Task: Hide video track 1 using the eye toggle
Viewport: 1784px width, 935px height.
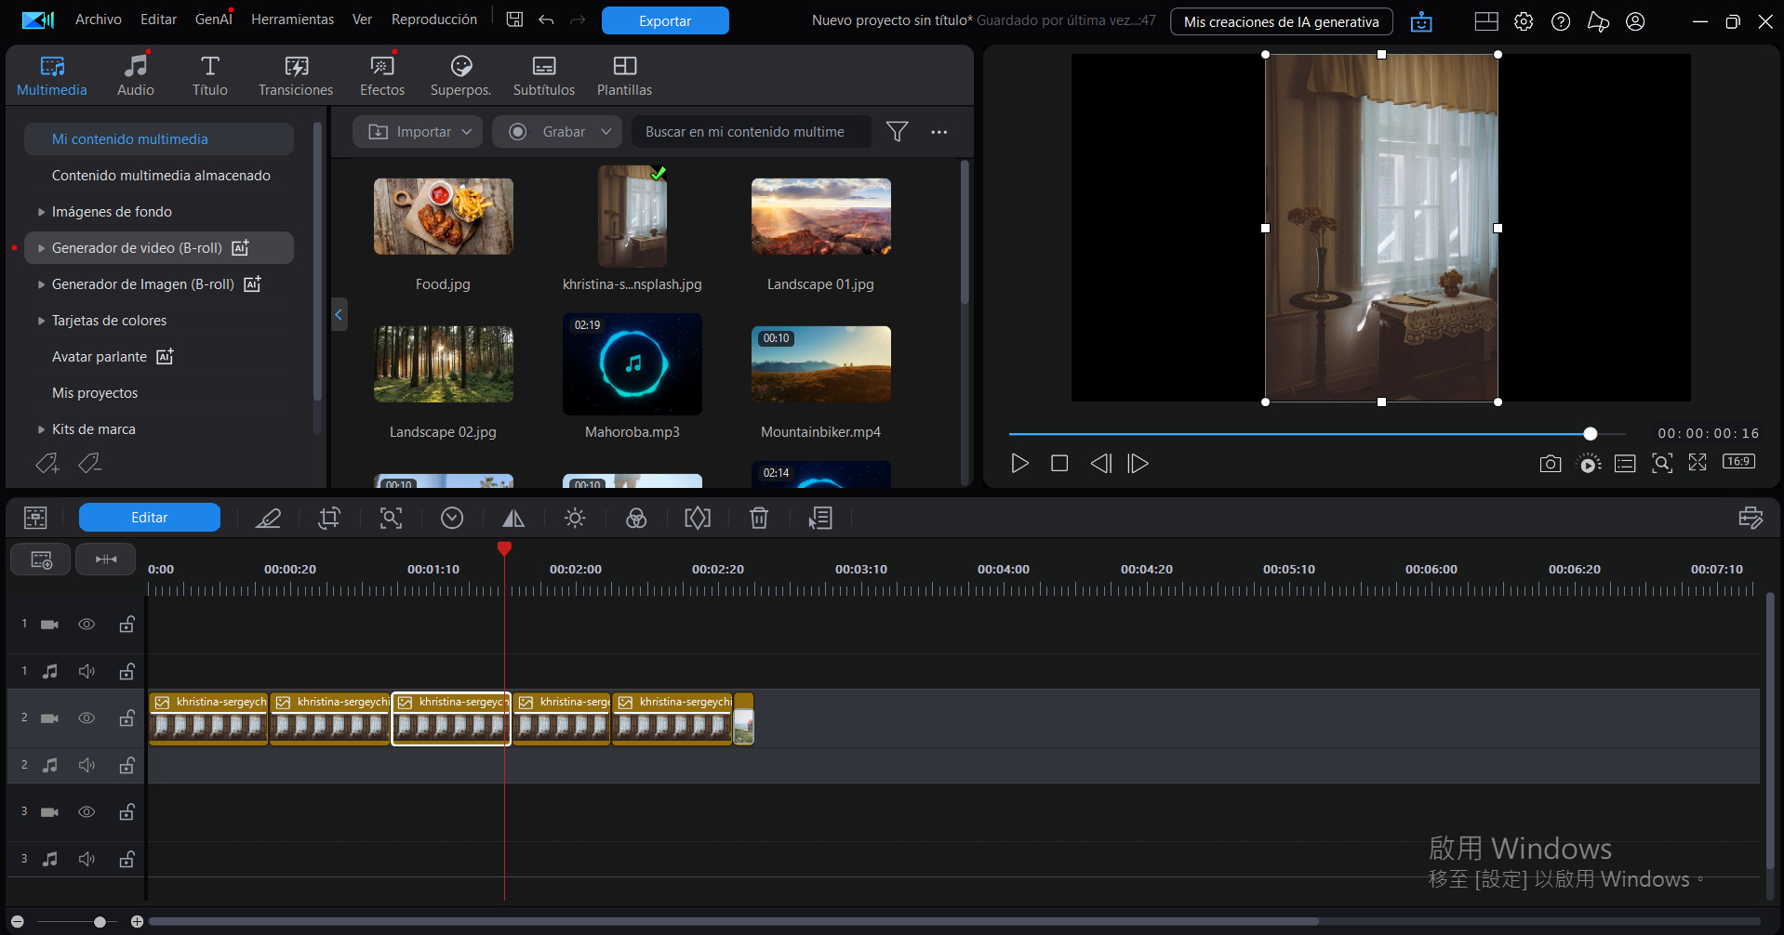Action: click(87, 624)
